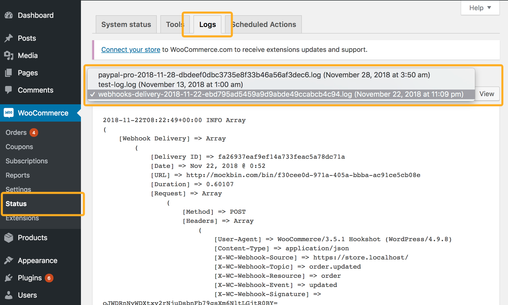Click the User-Agent WooCommerce/3.5.1 line
The image size is (508, 305).
click(x=333, y=239)
